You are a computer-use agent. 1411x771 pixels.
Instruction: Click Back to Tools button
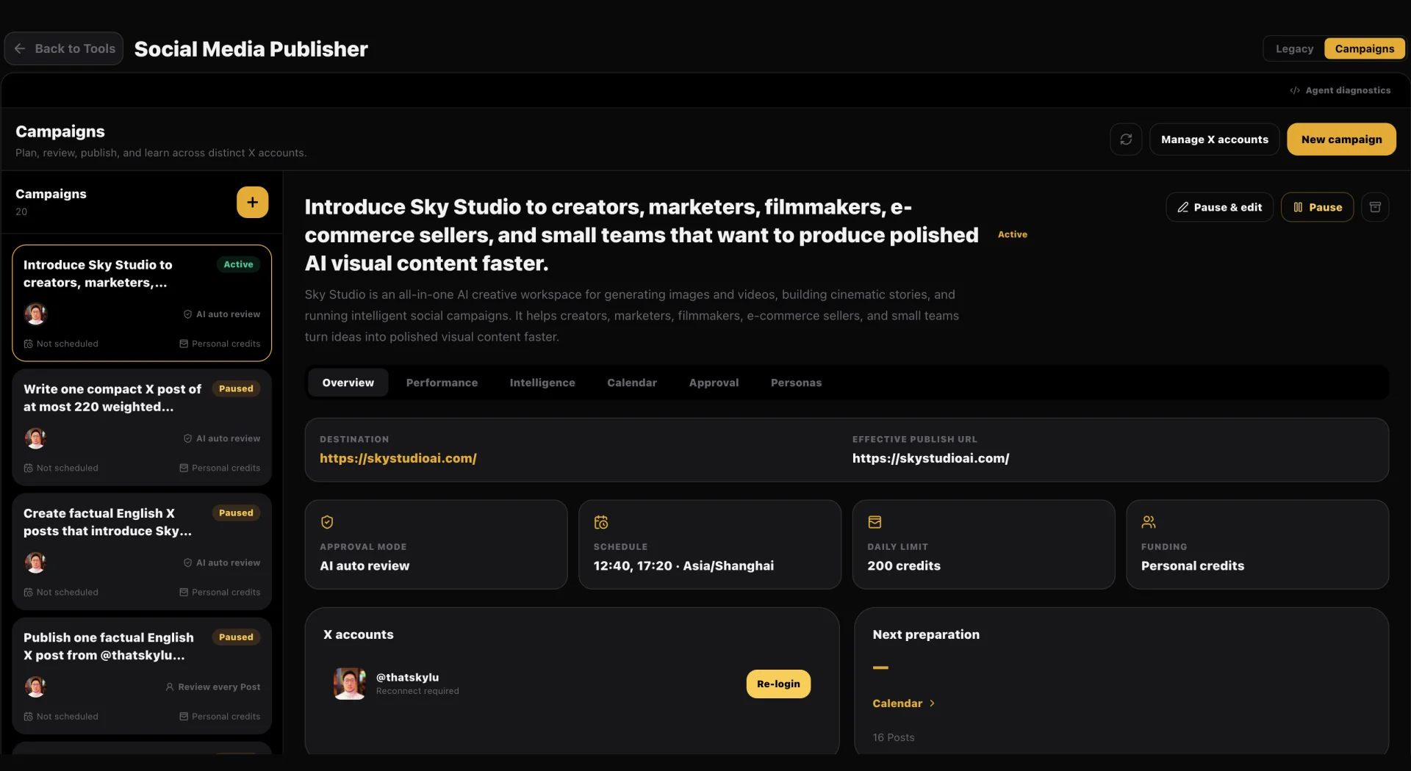click(64, 48)
